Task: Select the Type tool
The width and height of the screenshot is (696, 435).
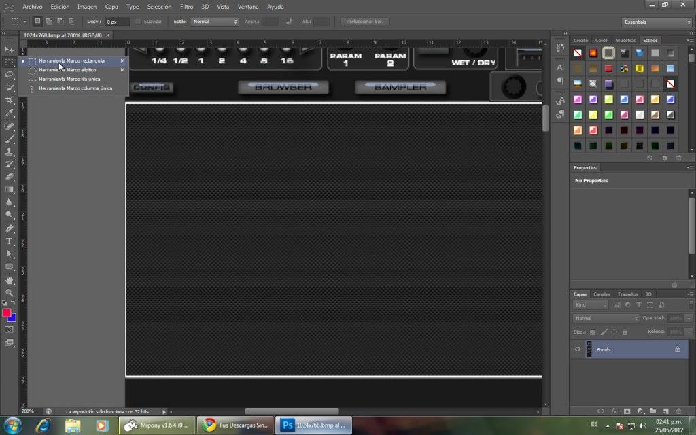Action: click(x=9, y=241)
